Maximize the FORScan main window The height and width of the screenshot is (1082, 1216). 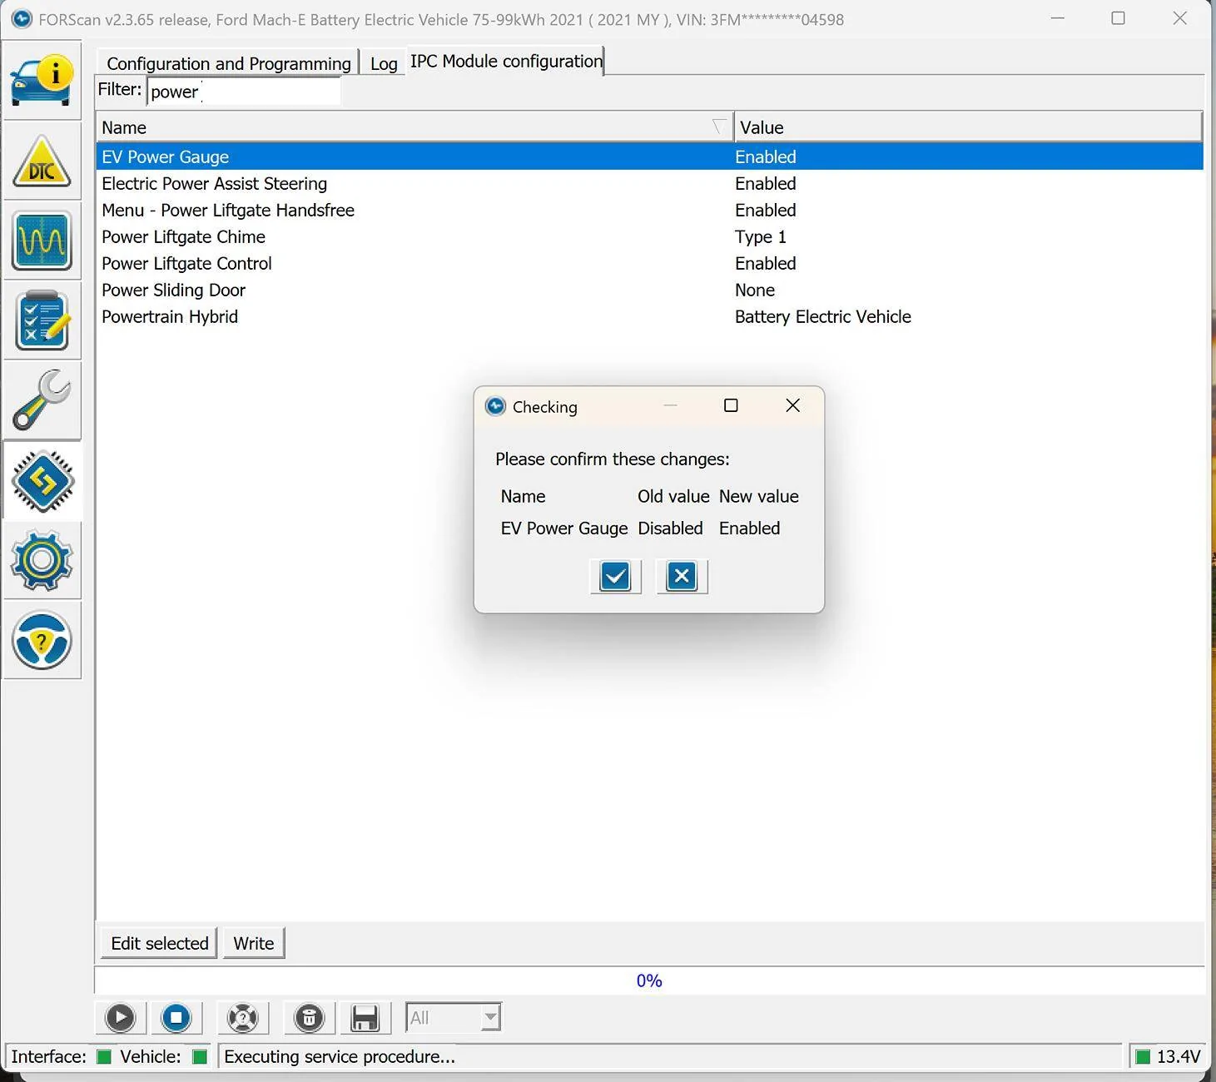point(1118,18)
